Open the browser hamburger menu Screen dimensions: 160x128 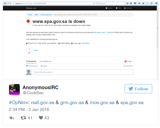156,3
